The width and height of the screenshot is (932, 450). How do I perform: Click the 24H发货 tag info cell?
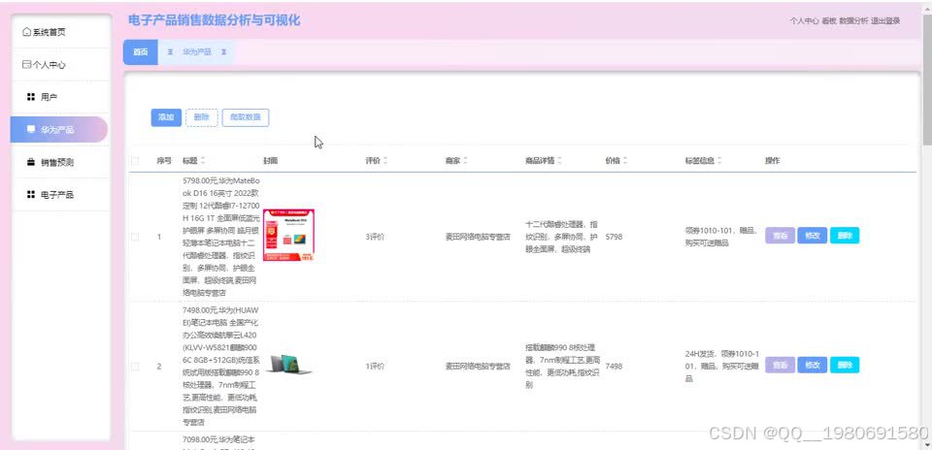point(722,366)
